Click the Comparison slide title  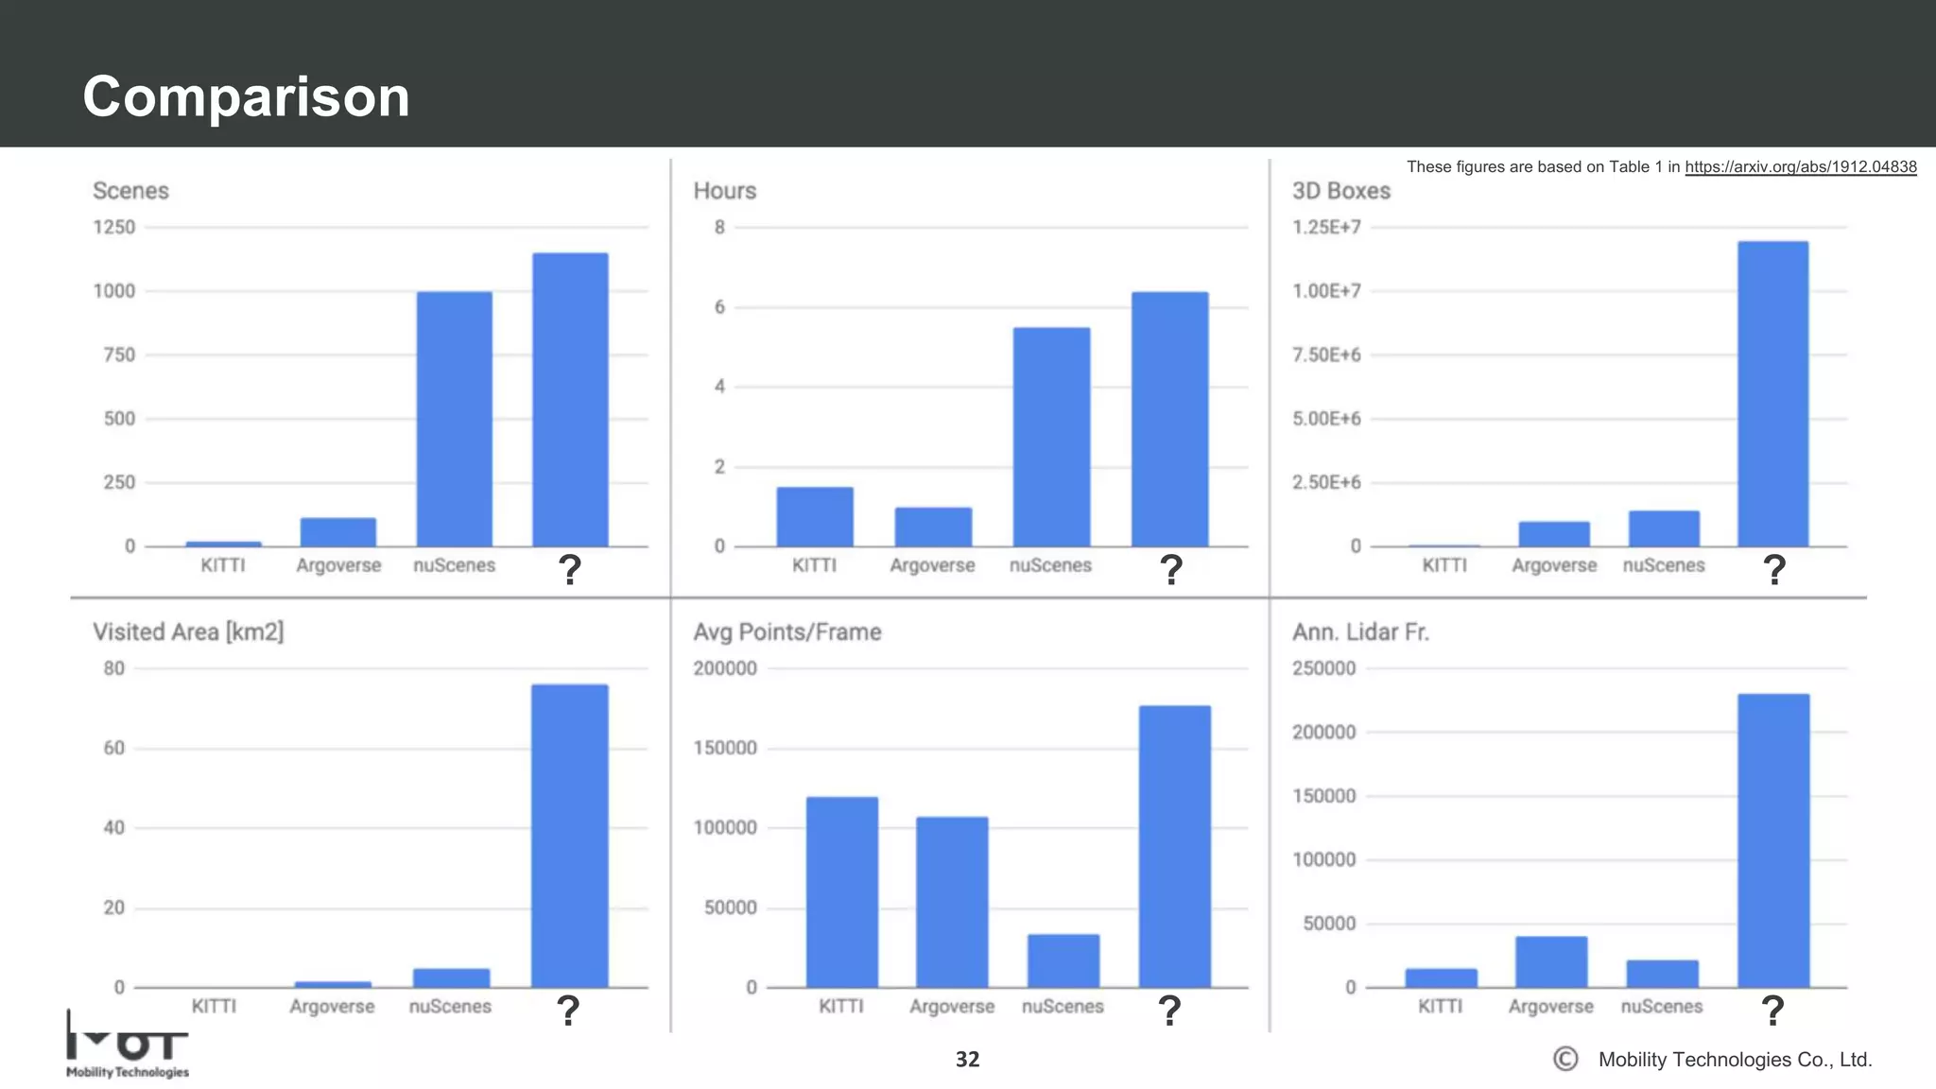[246, 96]
